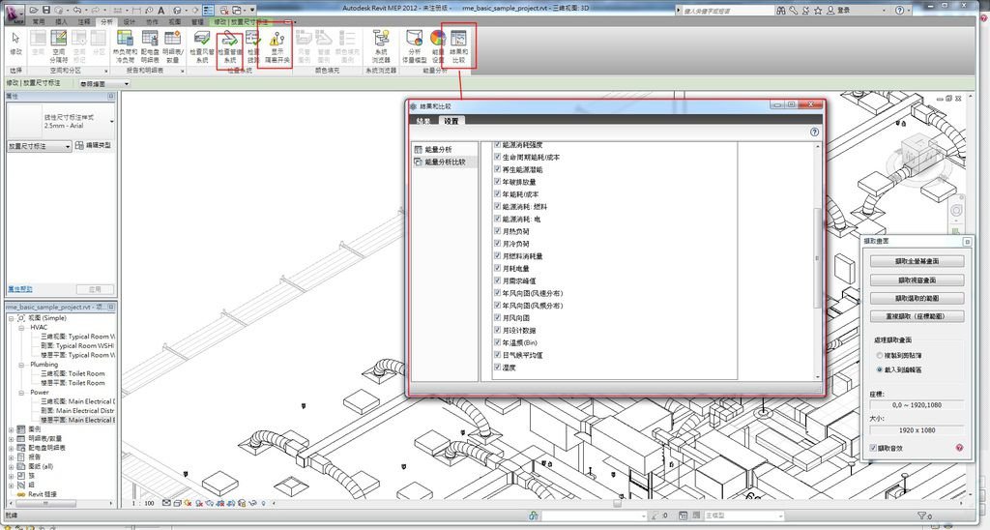Toggle the 年碳排放量 checkbox
The height and width of the screenshot is (530, 990).
[498, 181]
